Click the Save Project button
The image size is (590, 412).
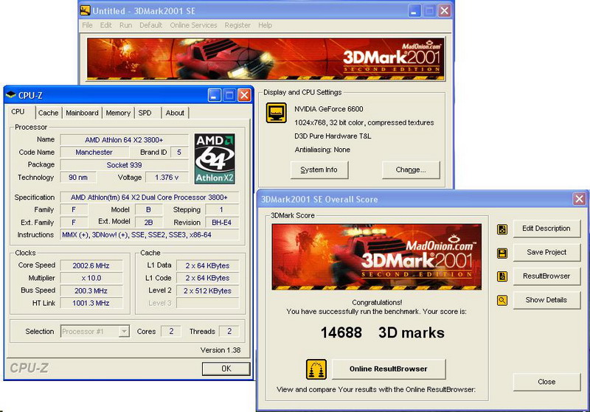pyautogui.click(x=546, y=252)
